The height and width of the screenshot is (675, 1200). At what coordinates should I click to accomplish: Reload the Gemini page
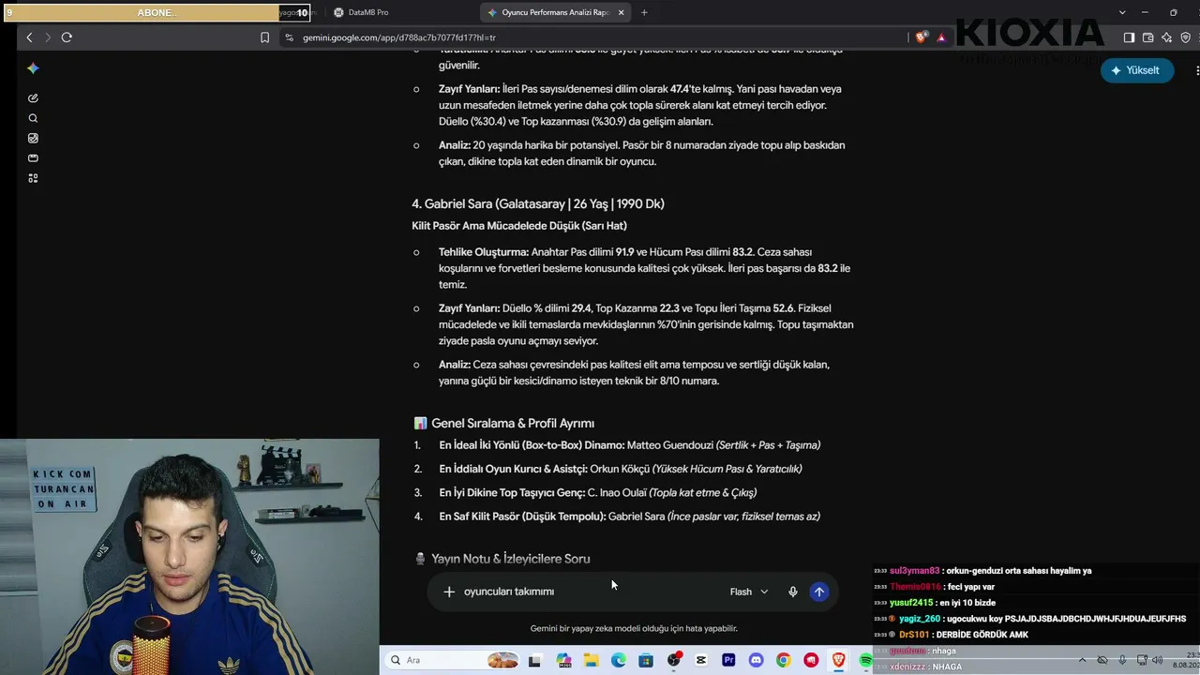(x=67, y=37)
